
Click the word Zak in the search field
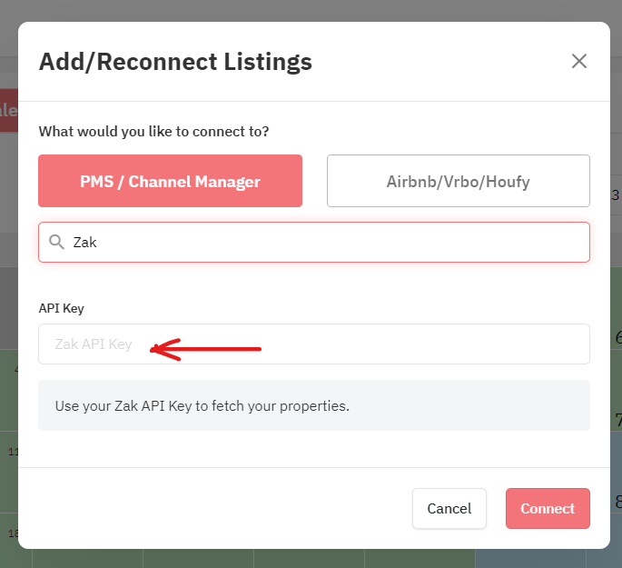[84, 242]
